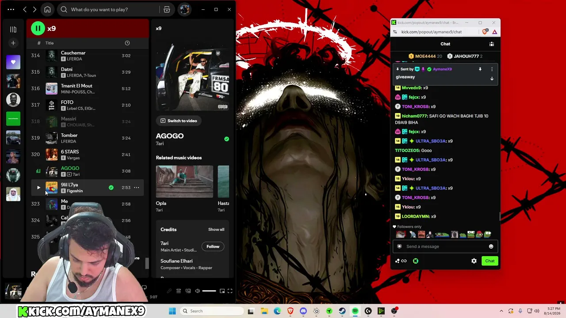Send the message with the green Chat button

(x=490, y=261)
